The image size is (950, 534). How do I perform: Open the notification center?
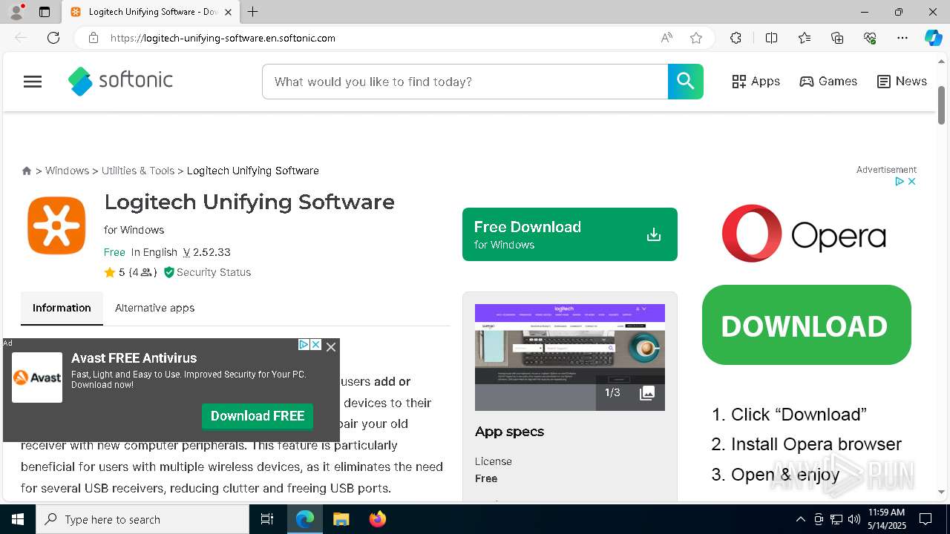(926, 519)
